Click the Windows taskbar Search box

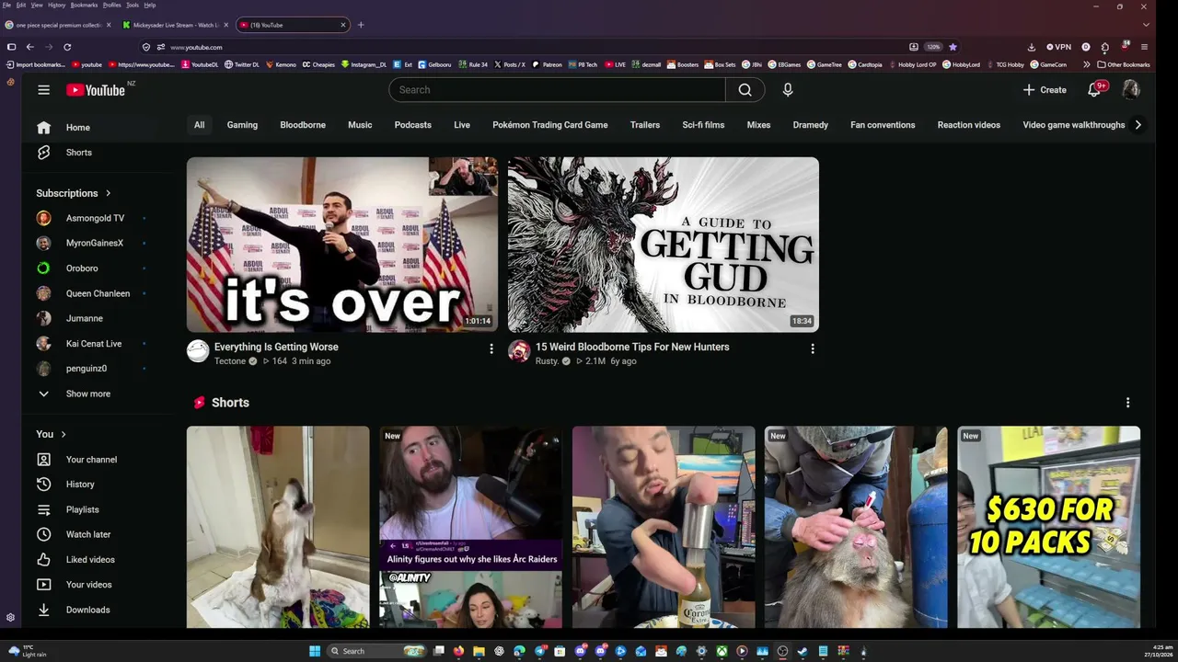pyautogui.click(x=377, y=651)
